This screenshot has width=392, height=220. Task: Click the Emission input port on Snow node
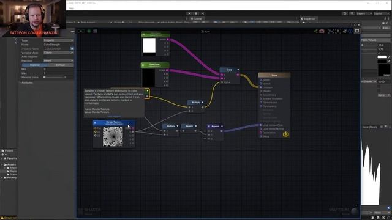coord(260,87)
